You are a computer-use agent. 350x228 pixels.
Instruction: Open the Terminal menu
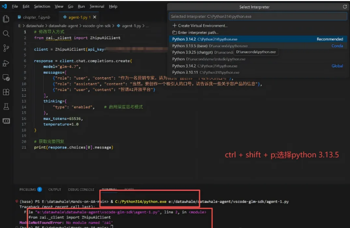[x=97, y=6]
